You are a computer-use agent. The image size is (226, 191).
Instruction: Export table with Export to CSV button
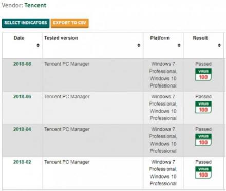pyautogui.click(x=70, y=23)
